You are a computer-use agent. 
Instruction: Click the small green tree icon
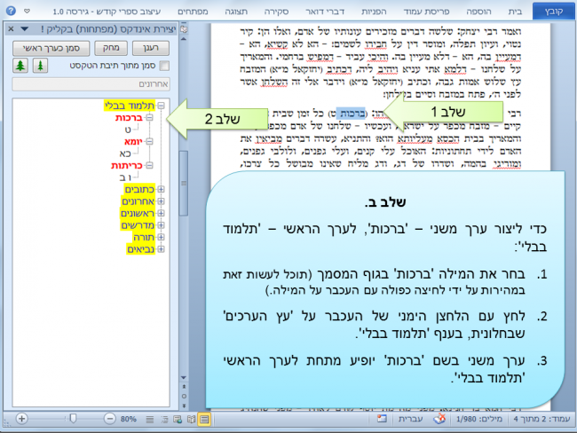pyautogui.click(x=40, y=66)
